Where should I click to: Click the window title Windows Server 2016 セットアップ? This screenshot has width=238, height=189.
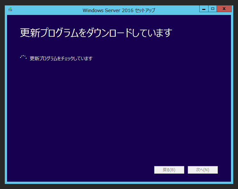coord(119,10)
